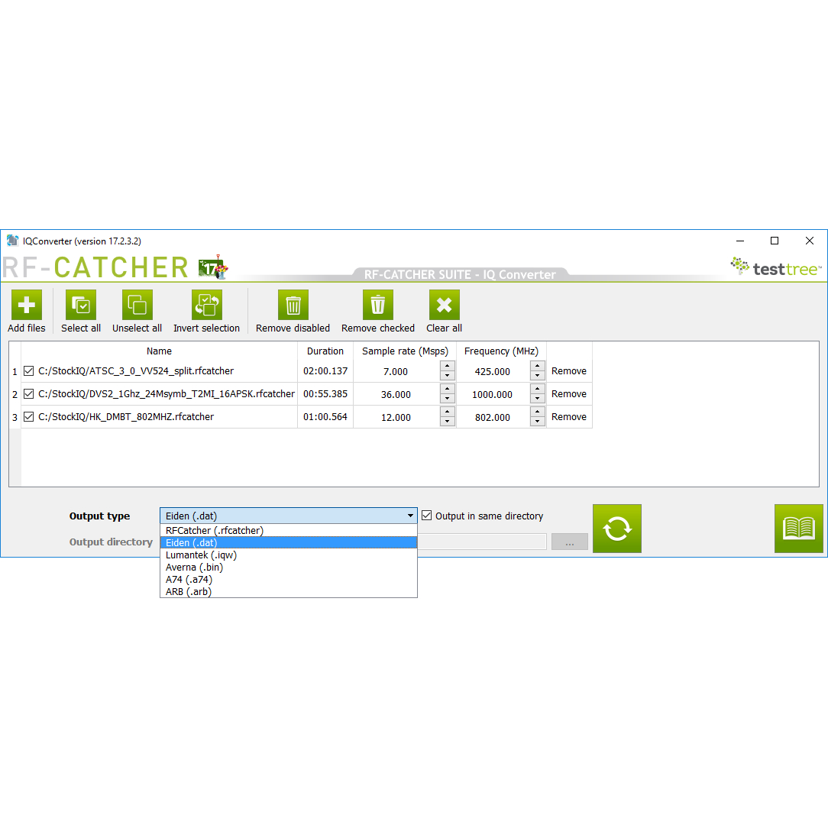Screen dimensions: 828x828
Task: Click the Unselect all icon
Action: point(137,306)
